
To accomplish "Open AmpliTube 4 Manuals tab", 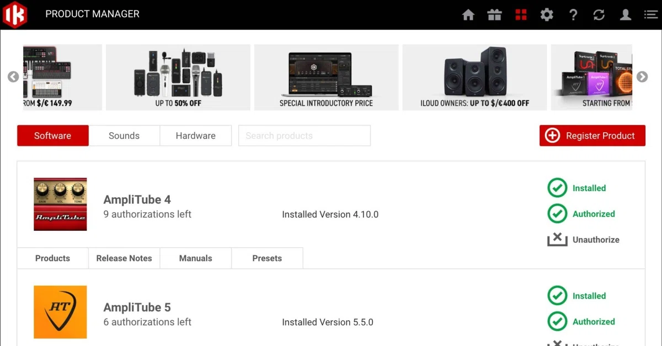I will pos(195,258).
